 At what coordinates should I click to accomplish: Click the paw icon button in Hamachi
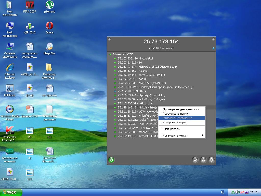tap(195, 160)
